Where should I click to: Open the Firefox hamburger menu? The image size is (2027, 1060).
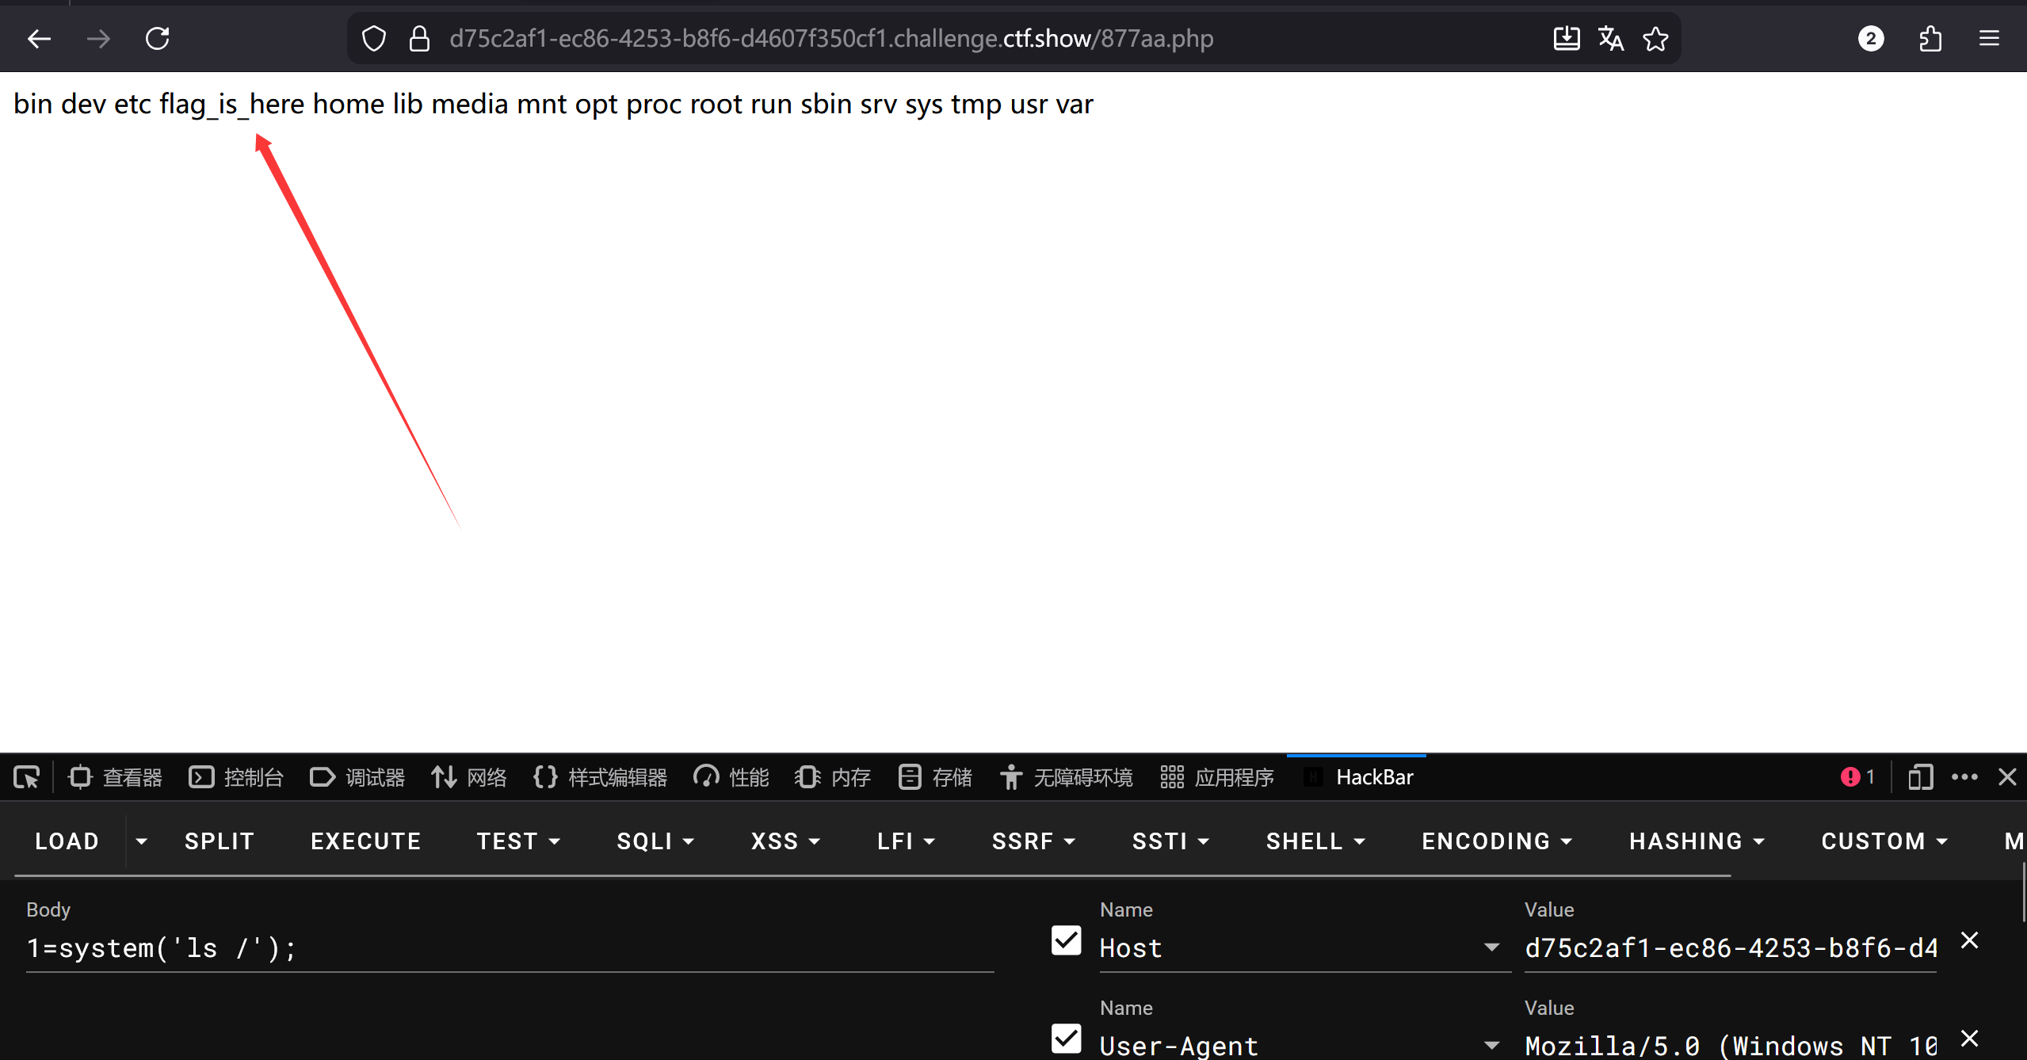tap(1989, 38)
